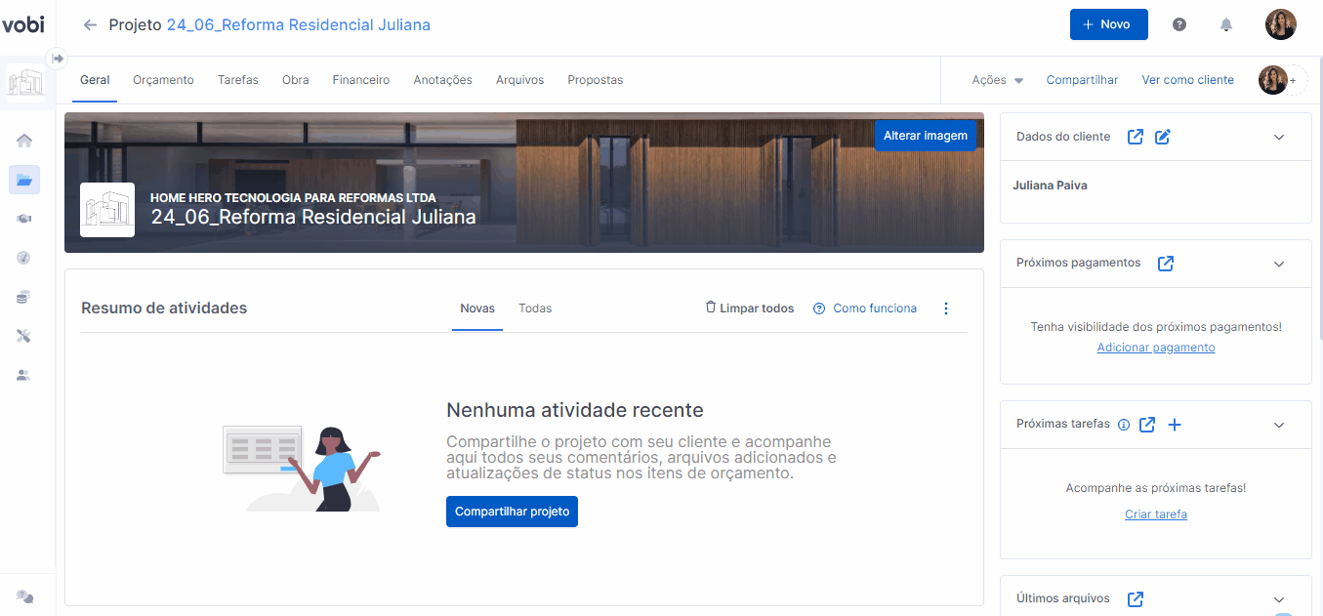Switch to the Arquivos tab
1323x616 pixels.
[x=519, y=80]
